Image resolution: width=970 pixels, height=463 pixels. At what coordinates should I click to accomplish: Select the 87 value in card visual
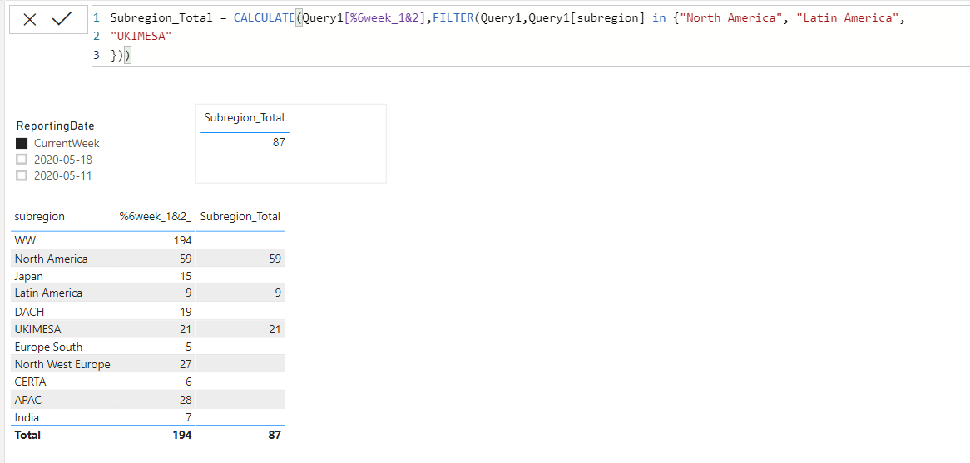click(x=279, y=143)
